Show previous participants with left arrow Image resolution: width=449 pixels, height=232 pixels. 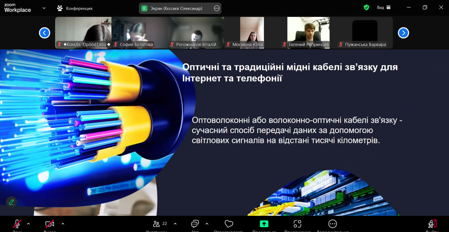[x=45, y=33]
